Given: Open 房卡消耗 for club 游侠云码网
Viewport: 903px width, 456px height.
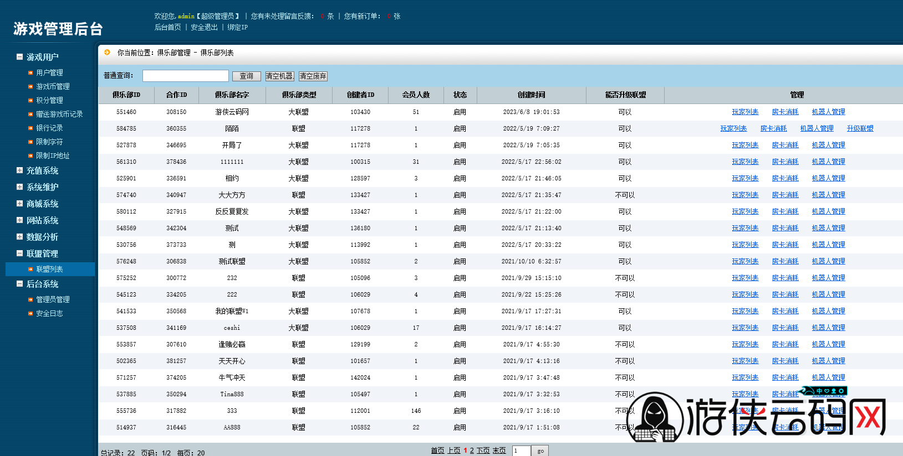Looking at the screenshot, I should (785, 112).
